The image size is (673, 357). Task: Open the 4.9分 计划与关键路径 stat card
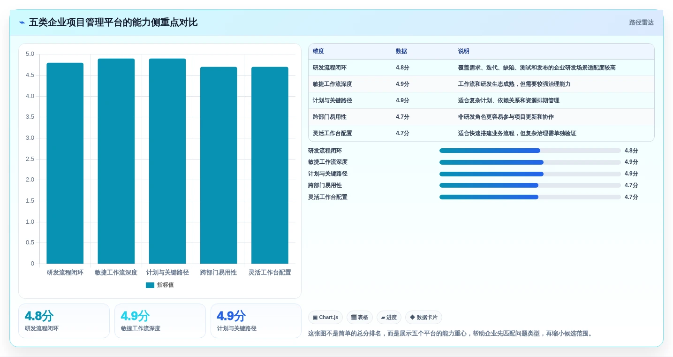click(256, 321)
